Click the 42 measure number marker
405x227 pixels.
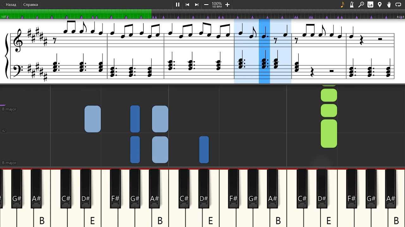coord(4,131)
